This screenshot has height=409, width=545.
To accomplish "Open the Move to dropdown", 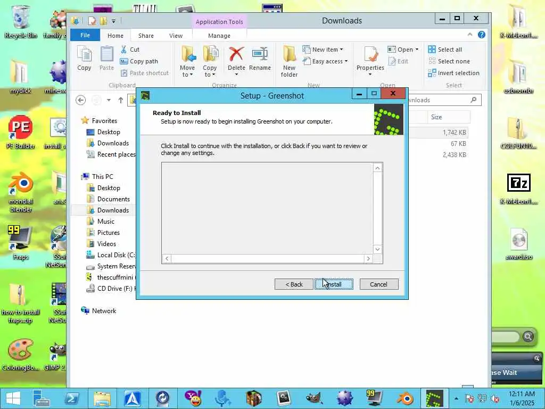I will coord(187,62).
